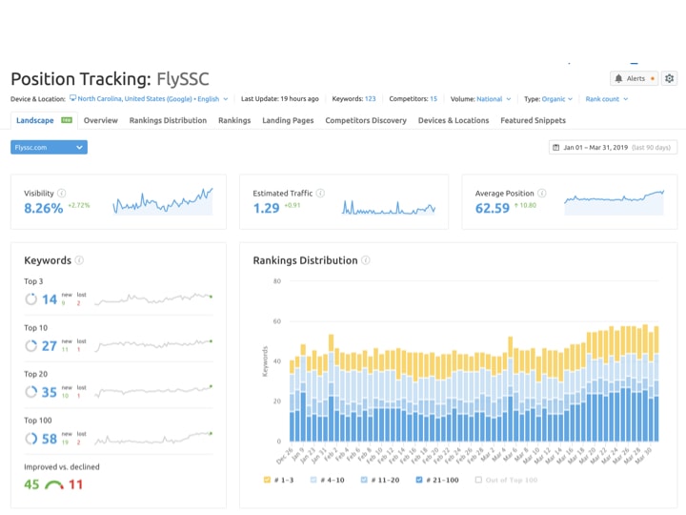Toggle the # 4-10 legend checkbox
This screenshot has height=515, width=686.
[x=313, y=480]
